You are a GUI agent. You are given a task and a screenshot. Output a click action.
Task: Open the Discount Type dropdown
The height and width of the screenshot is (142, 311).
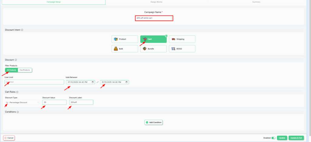(x=22, y=102)
